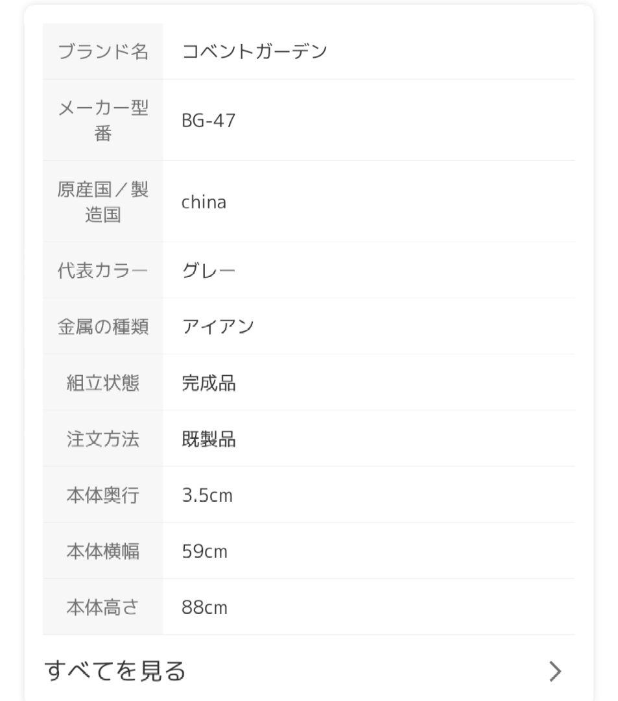Open すべてを見る to expand full specifications
This screenshot has width=618, height=701.
click(x=113, y=672)
